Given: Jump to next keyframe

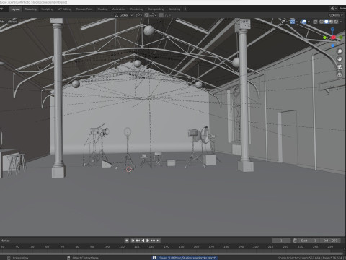Looking at the screenshot, I should [x=153, y=240].
